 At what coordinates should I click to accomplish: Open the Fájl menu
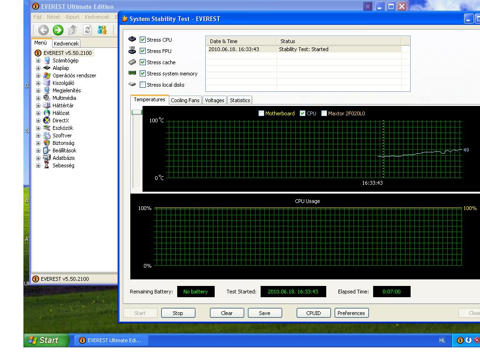(37, 17)
